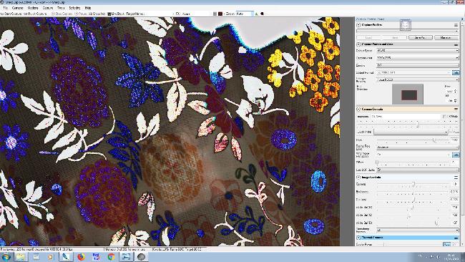Click the gray square icon beside Zoom
Screen dimensions: 465x262
click(215, 14)
